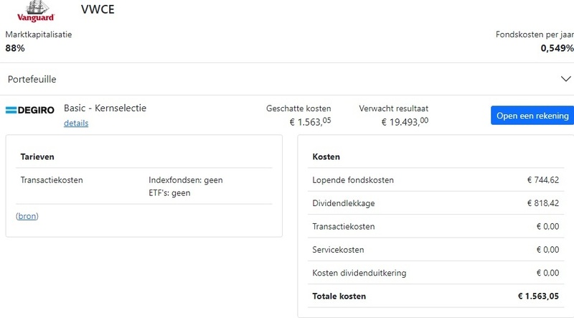Click the Fondskosten per jaar percentage
The image size is (574, 318).
(x=557, y=48)
